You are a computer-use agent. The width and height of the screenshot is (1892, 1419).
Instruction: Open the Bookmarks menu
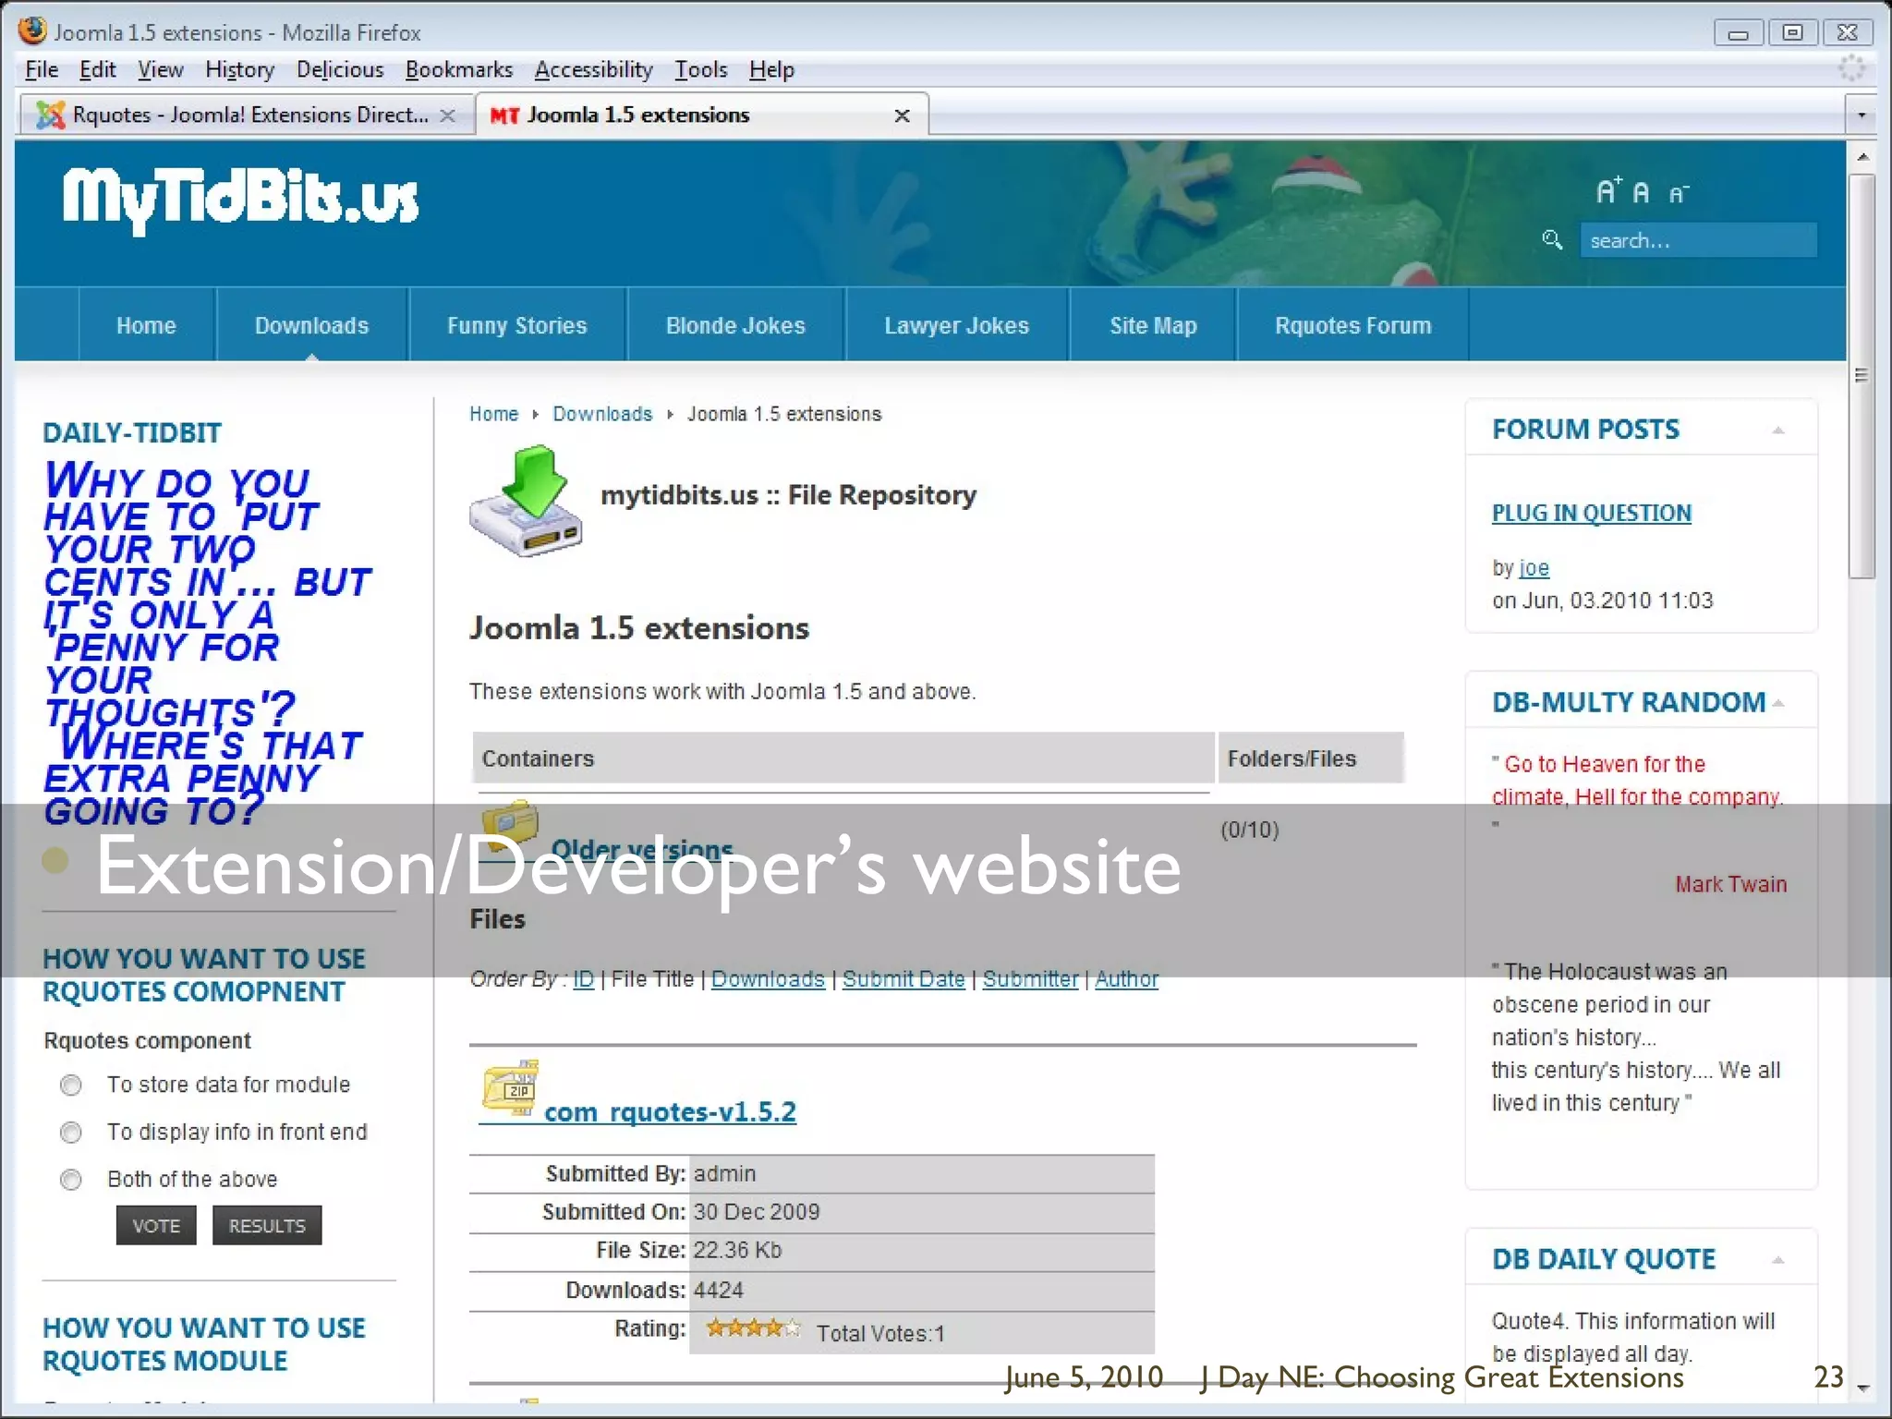point(459,69)
